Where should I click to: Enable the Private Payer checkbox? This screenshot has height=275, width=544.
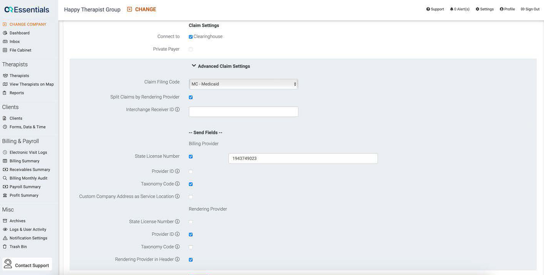pos(191,49)
